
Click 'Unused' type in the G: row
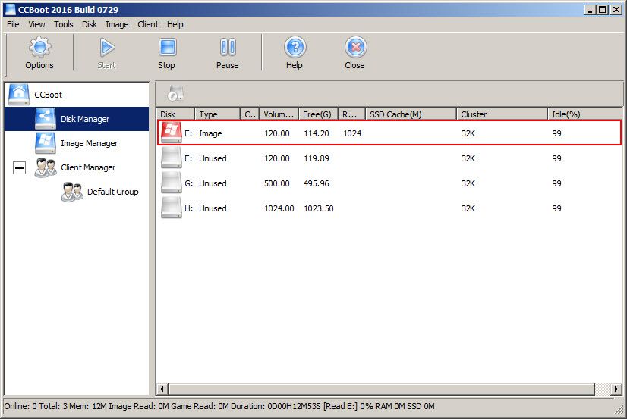[x=213, y=183]
